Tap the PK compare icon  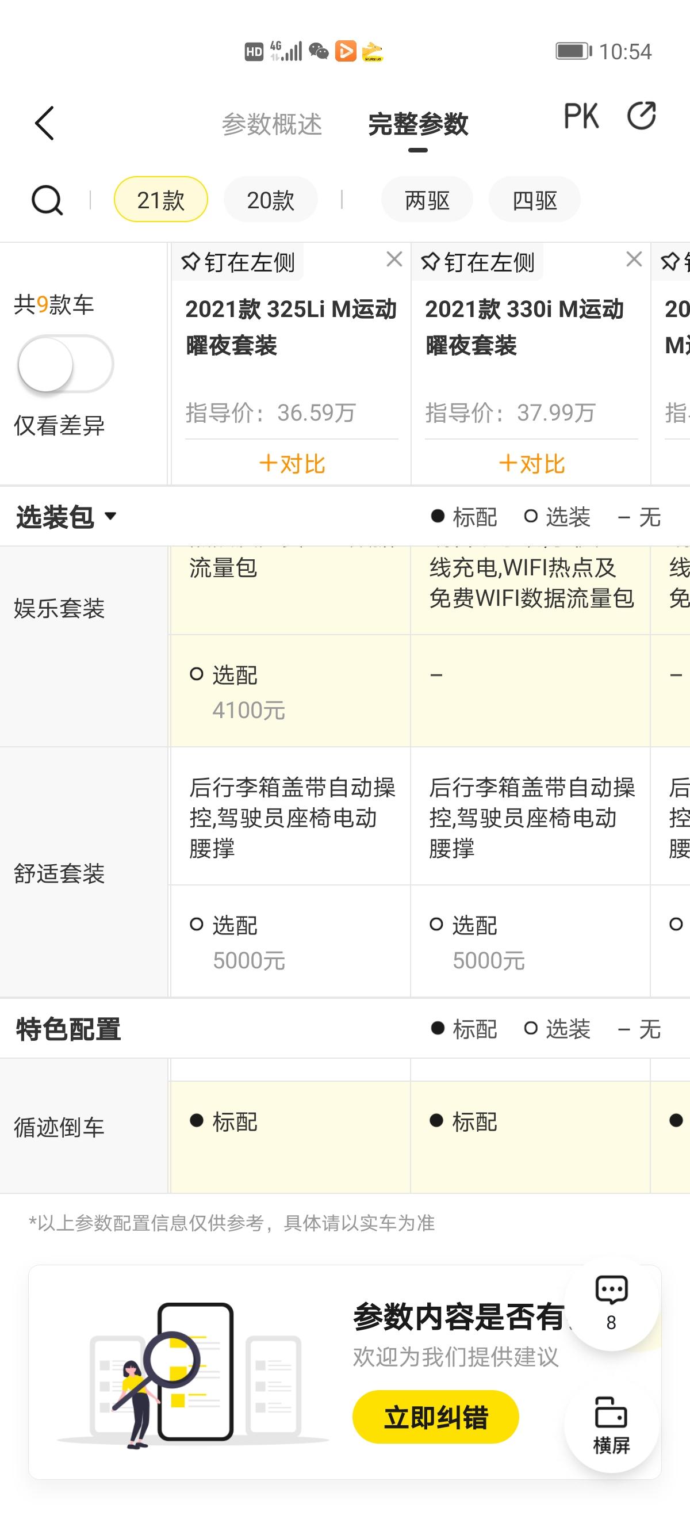coord(581,116)
